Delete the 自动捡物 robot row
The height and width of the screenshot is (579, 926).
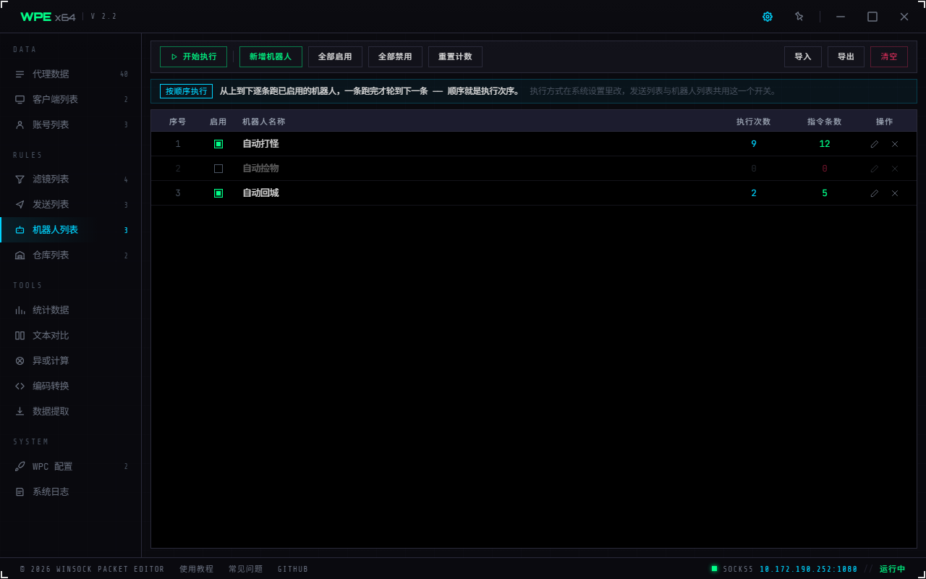tap(895, 169)
